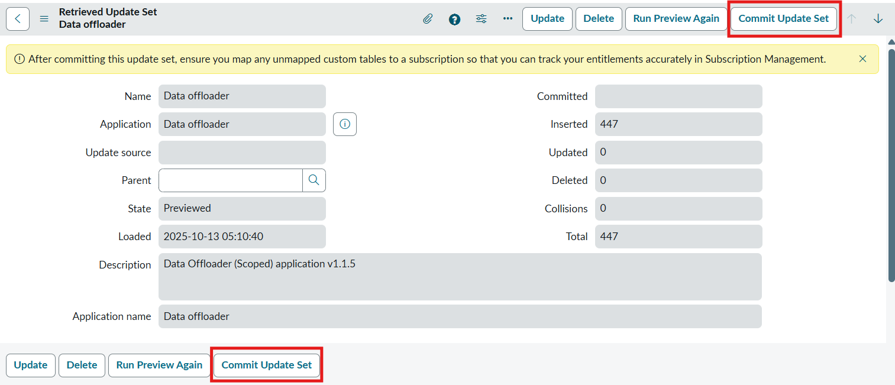Click the Deleted count field
The height and width of the screenshot is (385, 895).
[x=678, y=180]
